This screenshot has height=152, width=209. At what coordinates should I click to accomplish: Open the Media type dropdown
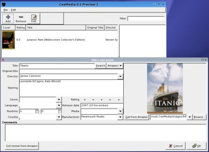click(120, 111)
